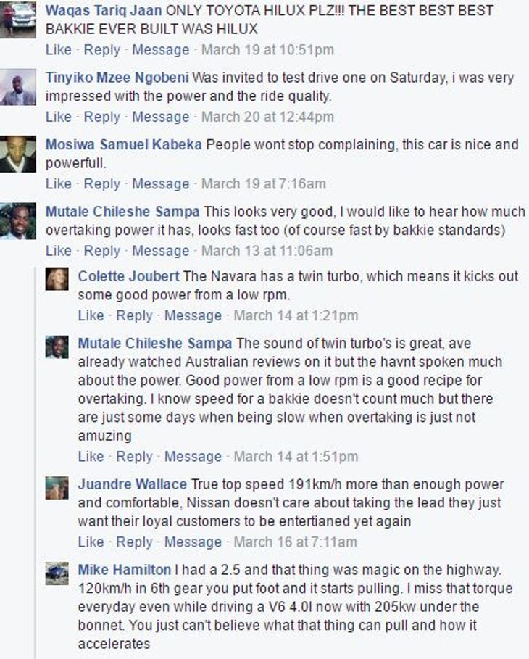Viewport: 529px width, 659px height.
Task: Open Mike Hamilton's profile via name
Action: point(124,570)
